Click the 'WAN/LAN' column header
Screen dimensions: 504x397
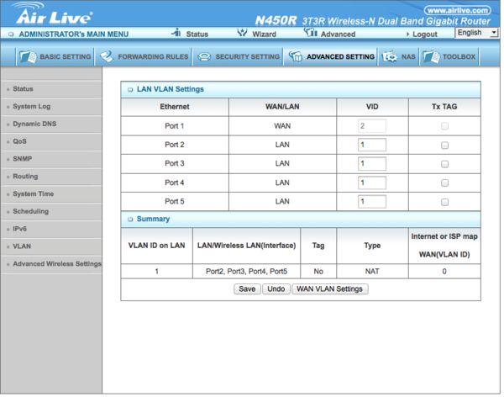(x=282, y=107)
